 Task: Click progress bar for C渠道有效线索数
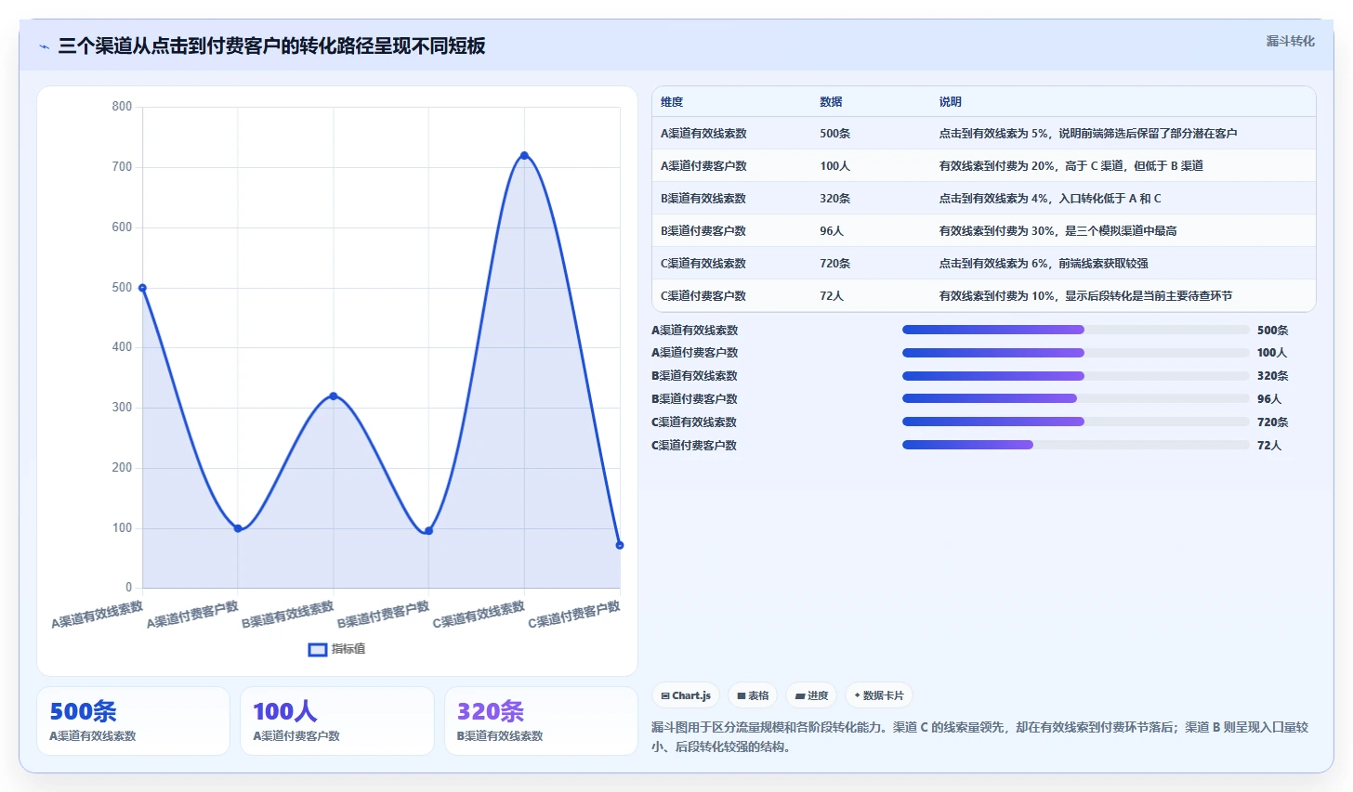[1076, 422]
